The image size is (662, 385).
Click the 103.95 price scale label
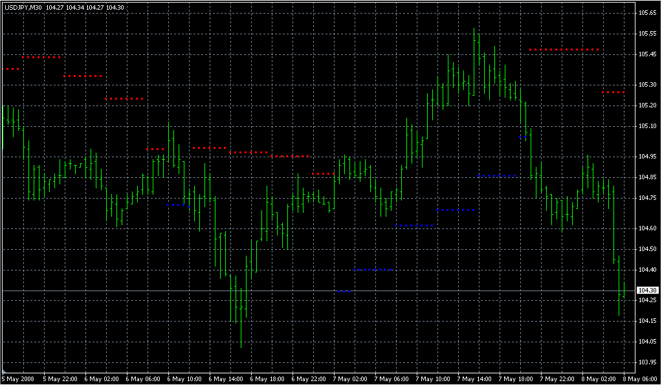pos(647,362)
